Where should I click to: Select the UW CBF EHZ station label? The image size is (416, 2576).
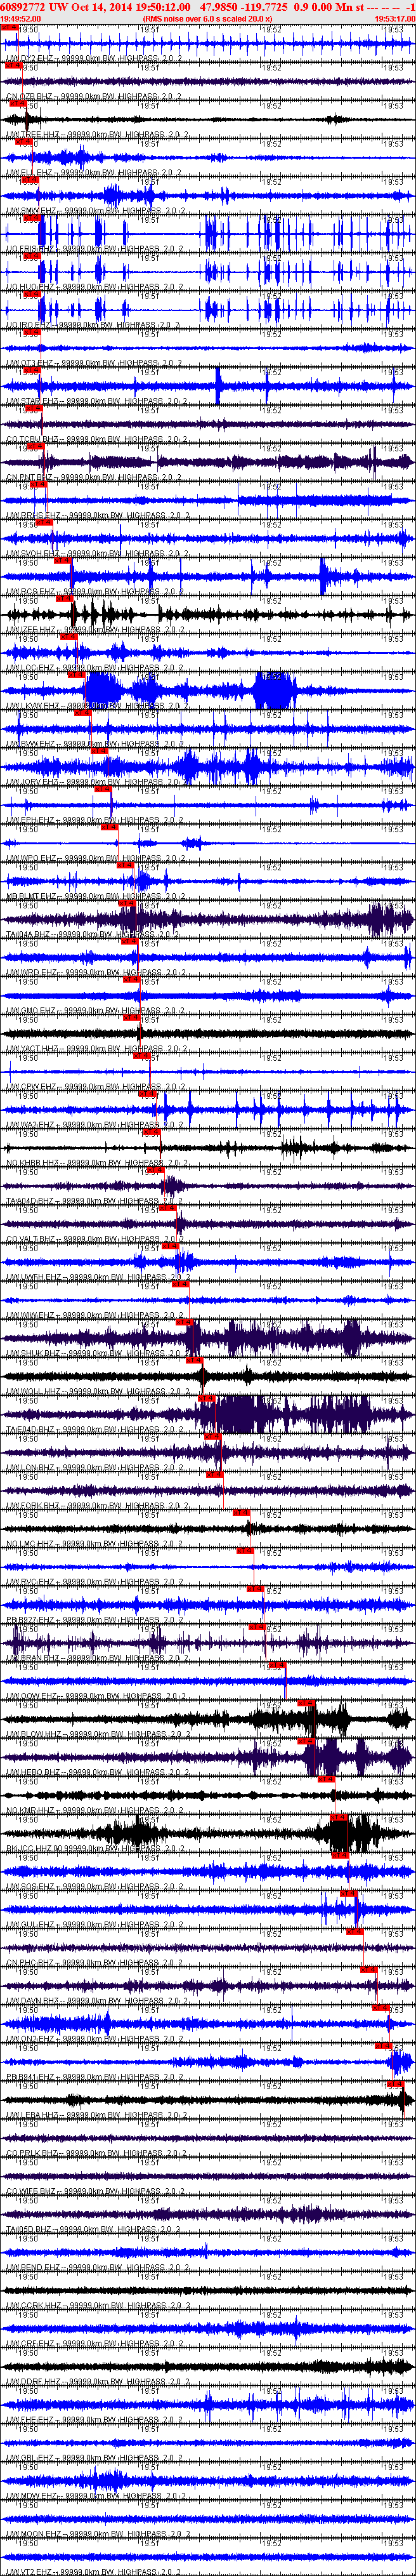coord(93,2344)
